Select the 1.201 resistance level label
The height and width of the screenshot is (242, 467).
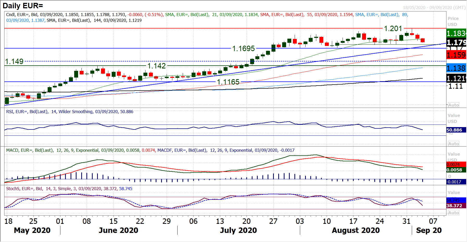pos(393,29)
